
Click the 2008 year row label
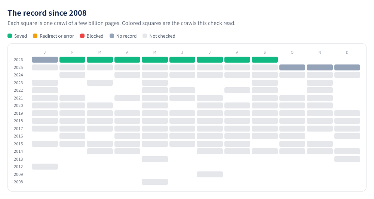(x=18, y=182)
